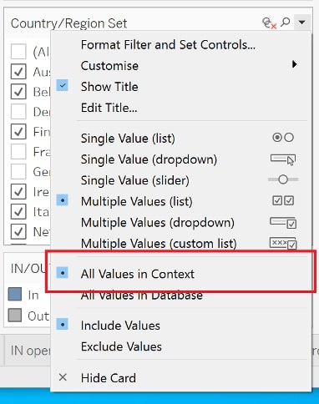319x404 pixels.
Task: Click the blue In colour swatch
Action: [15, 295]
